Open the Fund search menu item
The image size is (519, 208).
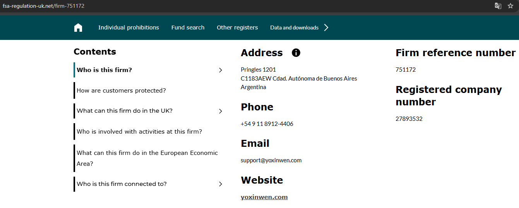pos(188,28)
